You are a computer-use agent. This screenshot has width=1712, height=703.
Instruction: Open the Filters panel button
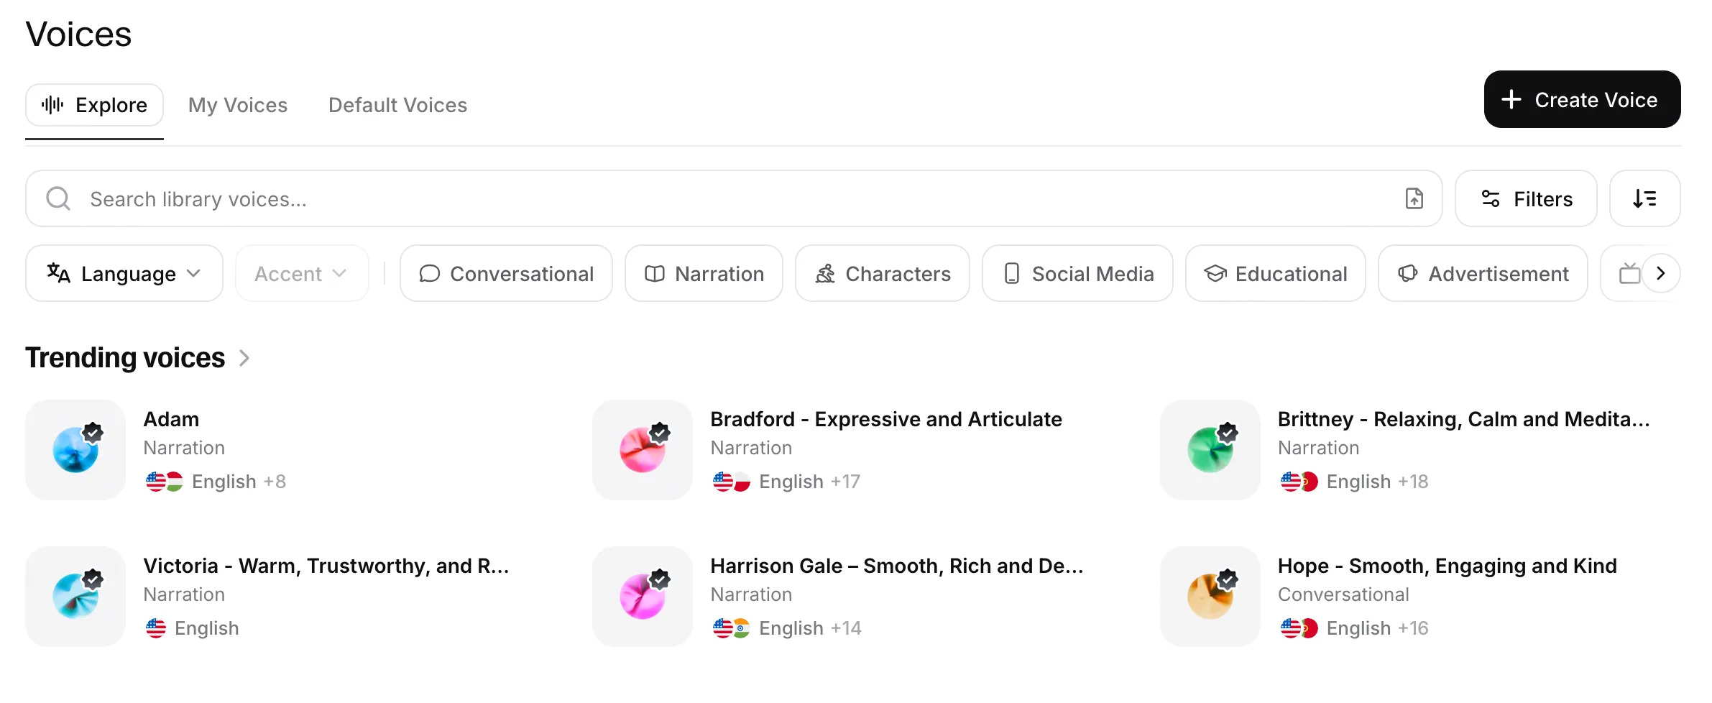tap(1526, 198)
